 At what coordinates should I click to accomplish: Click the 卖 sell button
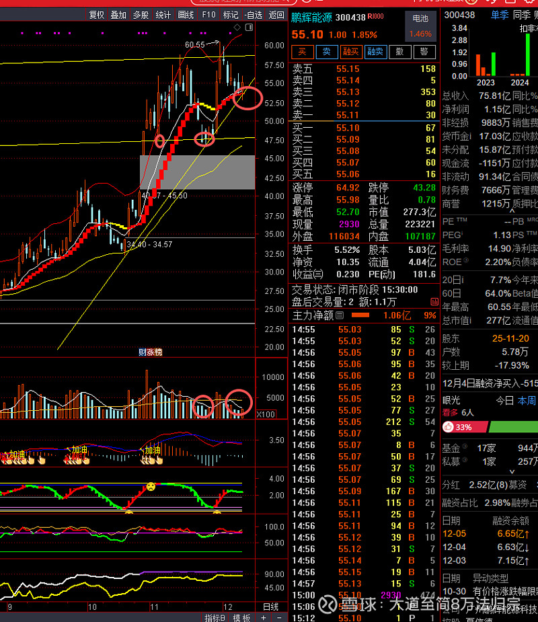[327, 52]
